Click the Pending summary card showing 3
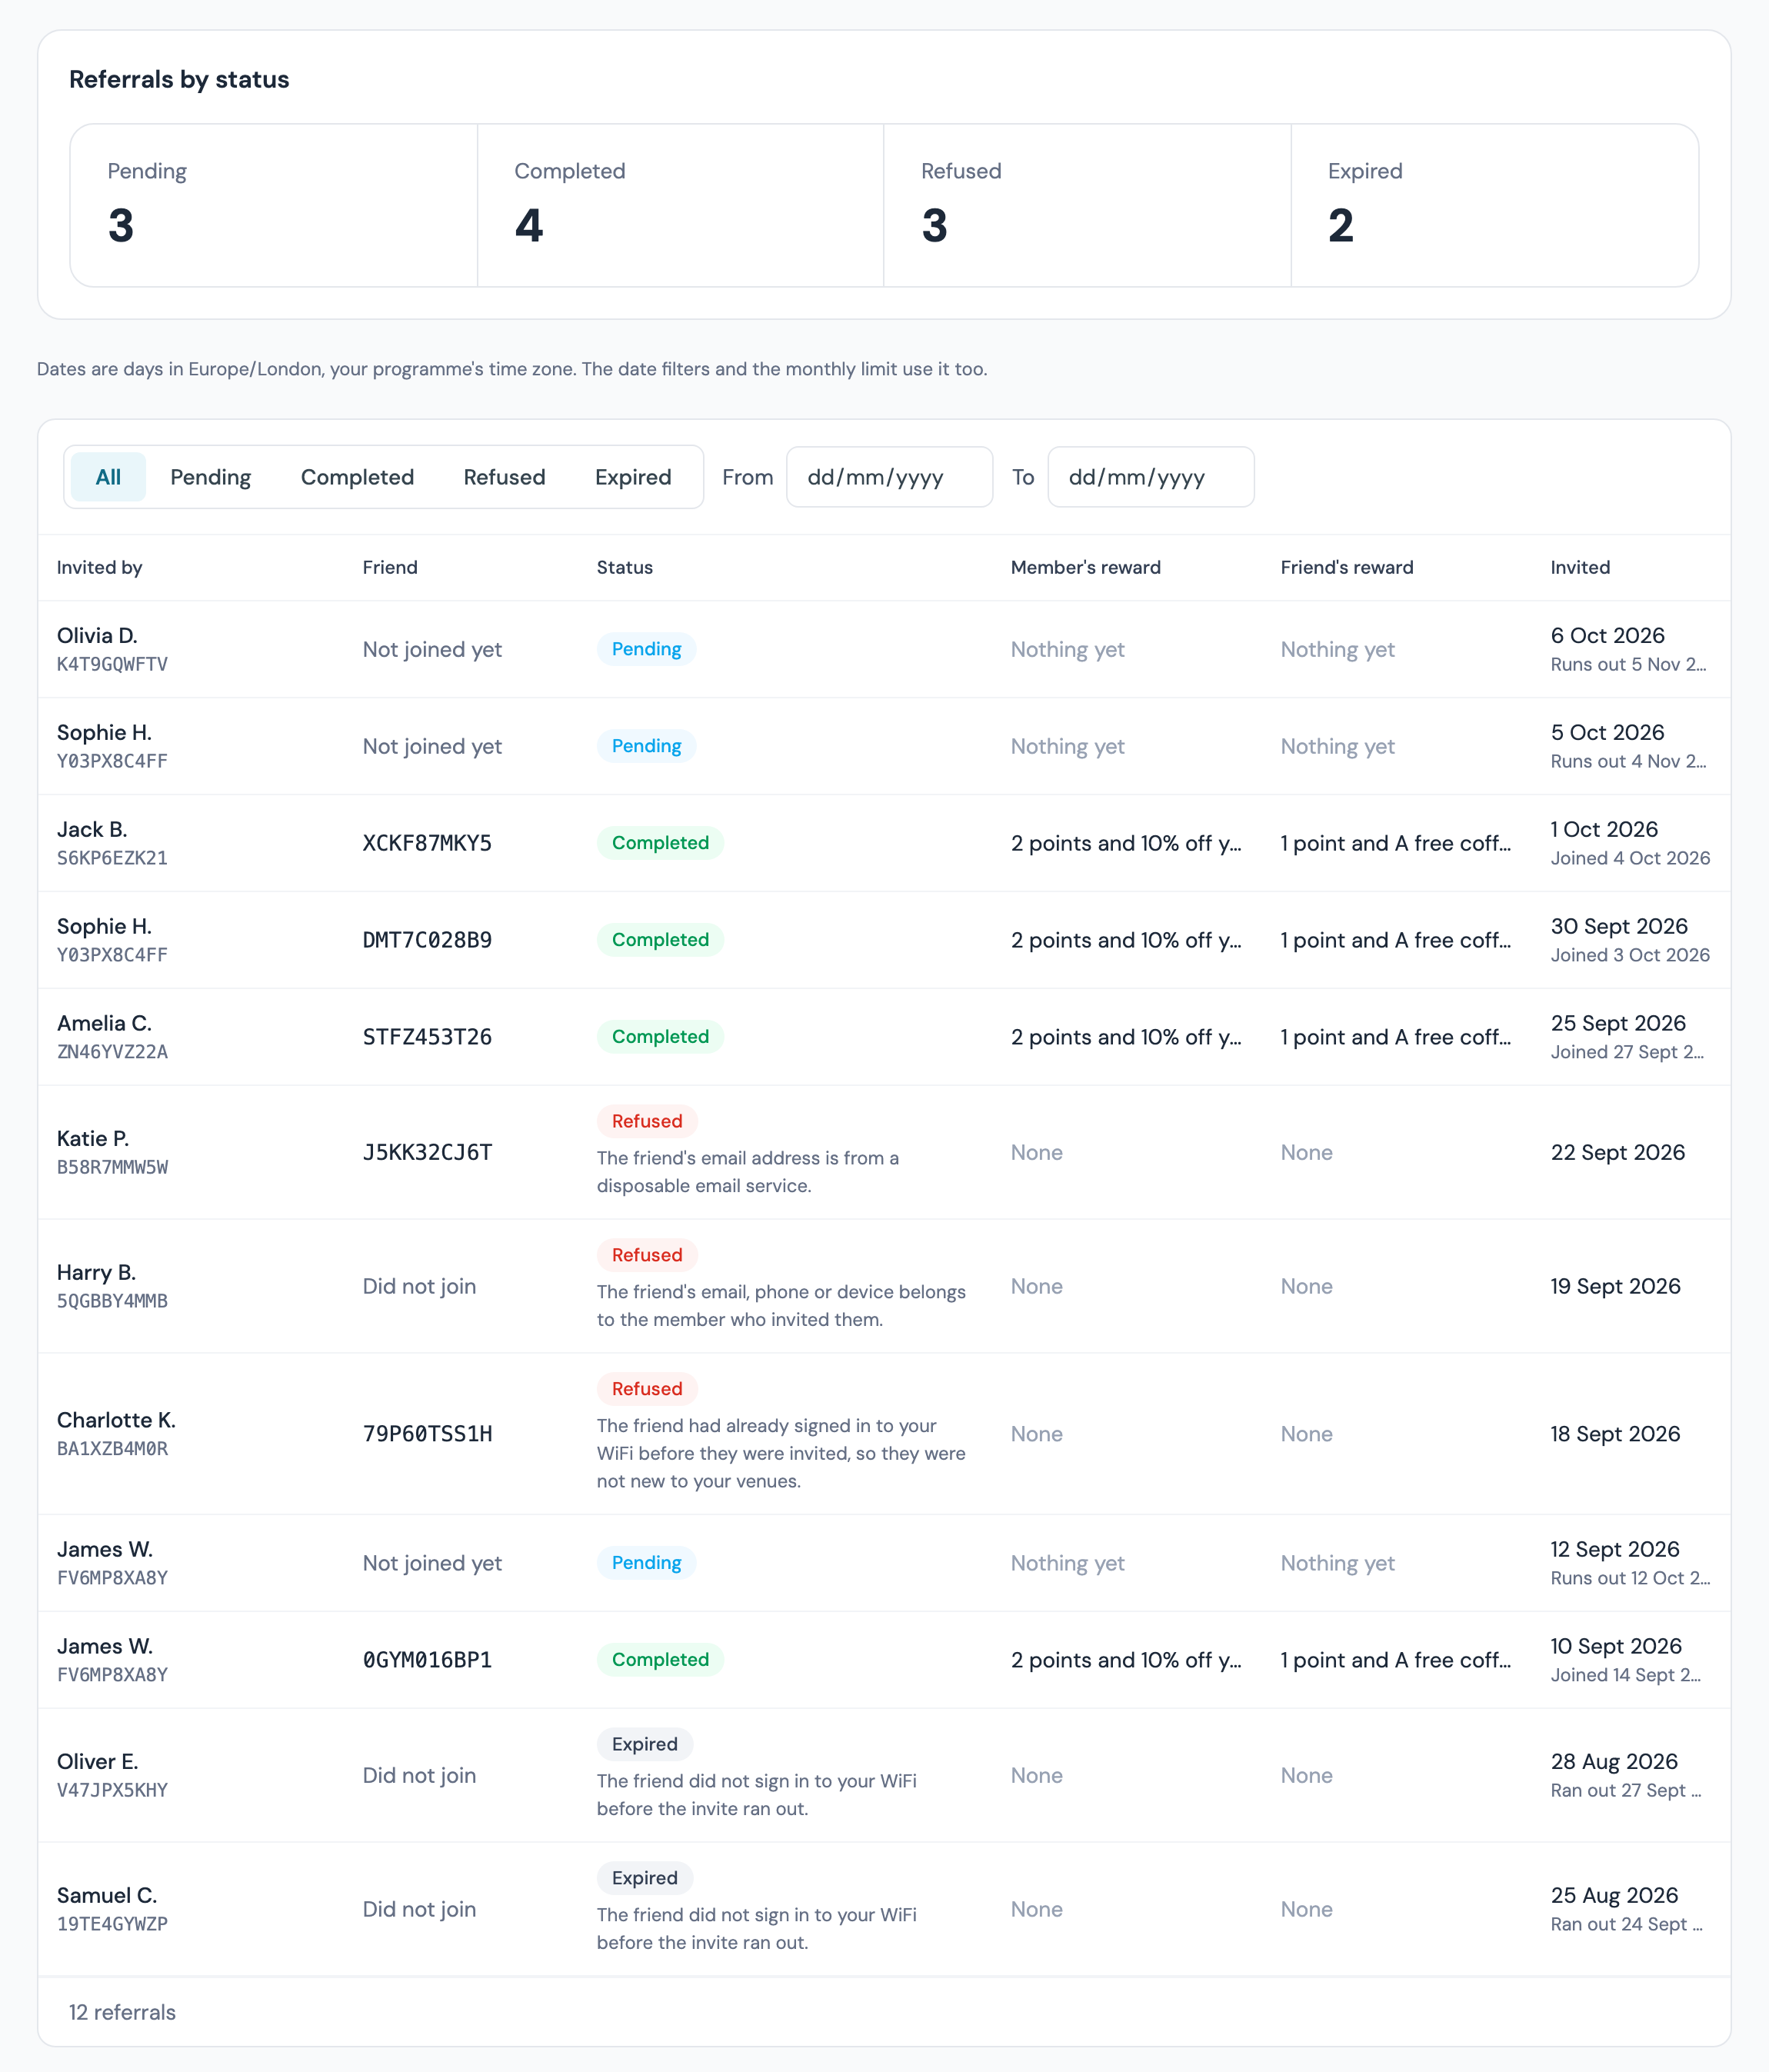The image size is (1769, 2072). pyautogui.click(x=274, y=205)
